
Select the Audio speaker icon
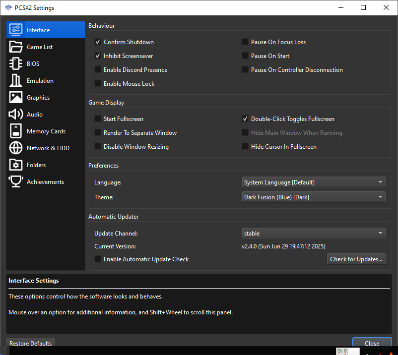pos(16,115)
